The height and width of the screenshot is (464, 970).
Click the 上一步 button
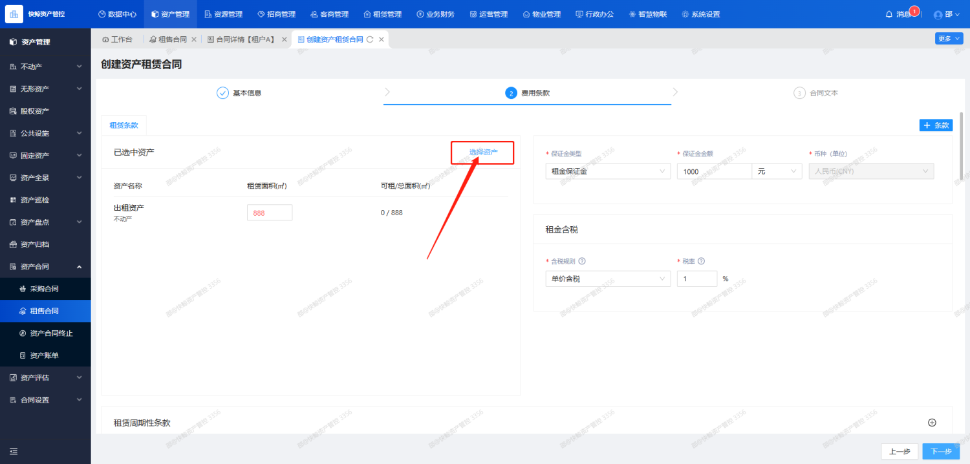point(900,452)
